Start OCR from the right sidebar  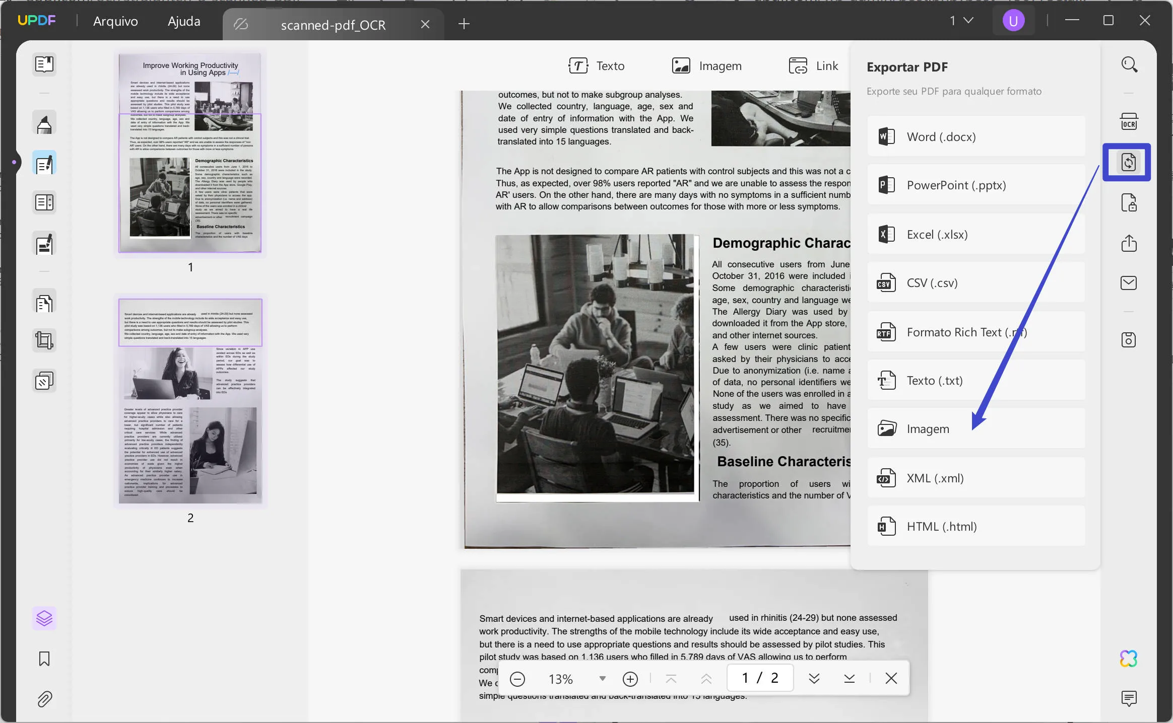tap(1129, 121)
